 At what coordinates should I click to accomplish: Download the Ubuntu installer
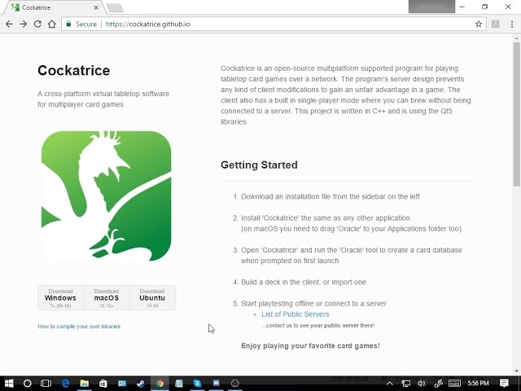pos(152,298)
